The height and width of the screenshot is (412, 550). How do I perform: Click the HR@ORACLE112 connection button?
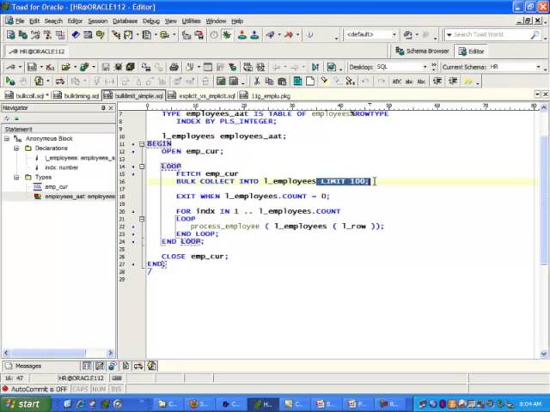[x=37, y=51]
